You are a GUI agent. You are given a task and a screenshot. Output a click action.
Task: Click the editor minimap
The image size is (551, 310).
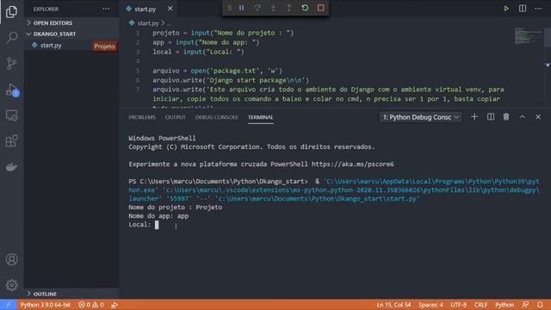click(528, 36)
